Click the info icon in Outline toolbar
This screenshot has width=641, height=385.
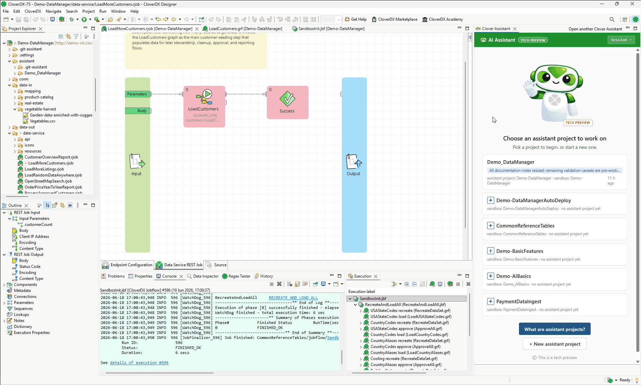[x=70, y=205]
